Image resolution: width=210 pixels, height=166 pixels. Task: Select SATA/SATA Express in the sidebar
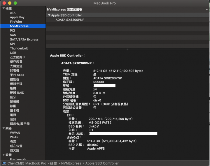(x=24, y=39)
